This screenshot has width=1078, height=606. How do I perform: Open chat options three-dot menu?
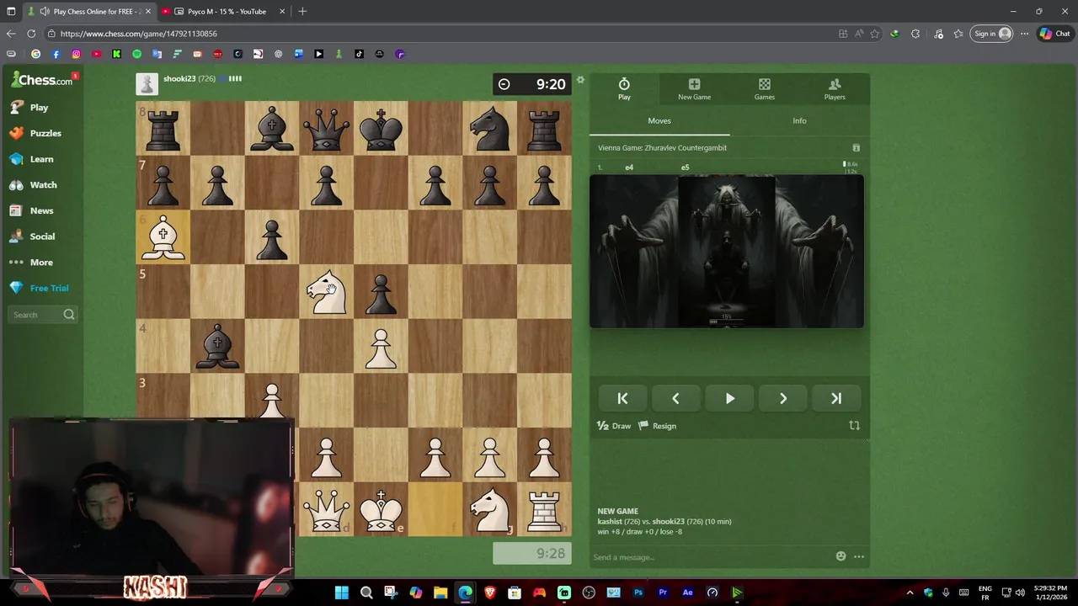coord(859,556)
